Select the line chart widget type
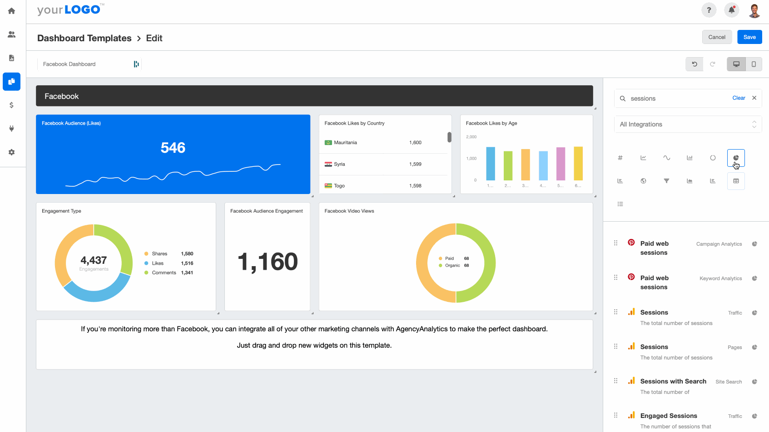This screenshot has height=432, width=769. (643, 158)
